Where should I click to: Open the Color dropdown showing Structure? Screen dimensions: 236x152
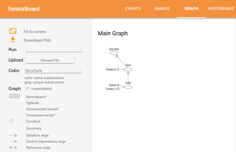[x=54, y=71]
